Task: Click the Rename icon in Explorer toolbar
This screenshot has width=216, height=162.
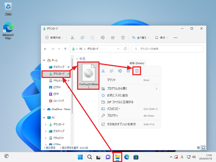Action: tap(102, 38)
